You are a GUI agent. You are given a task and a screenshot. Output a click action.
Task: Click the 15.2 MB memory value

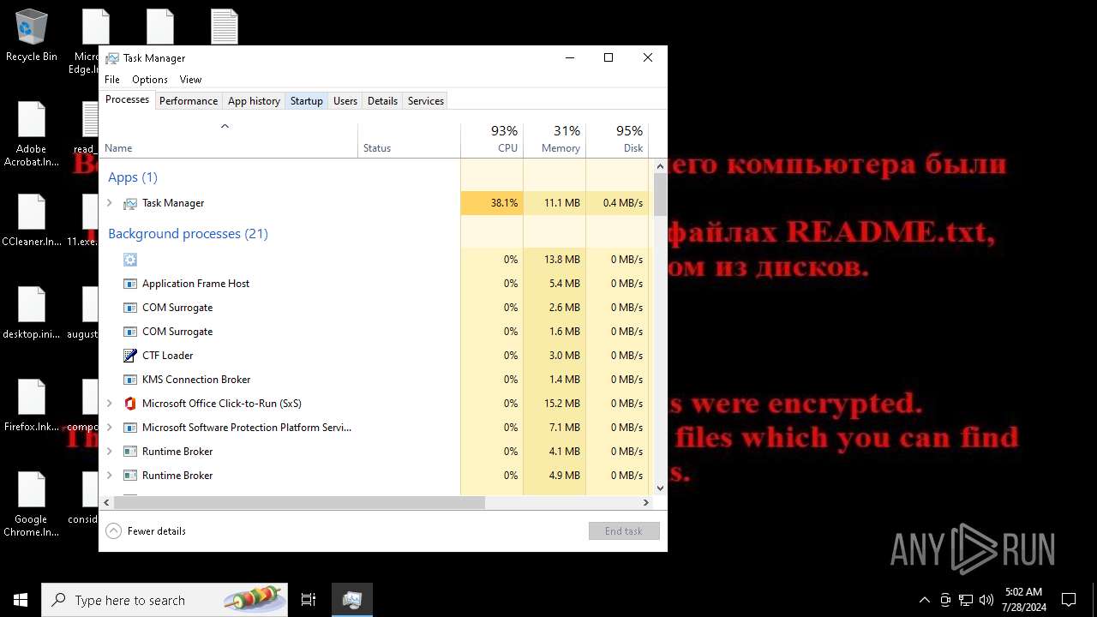pyautogui.click(x=561, y=404)
